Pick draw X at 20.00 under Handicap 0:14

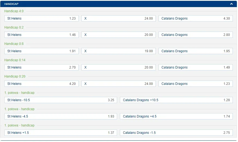(x=118, y=67)
